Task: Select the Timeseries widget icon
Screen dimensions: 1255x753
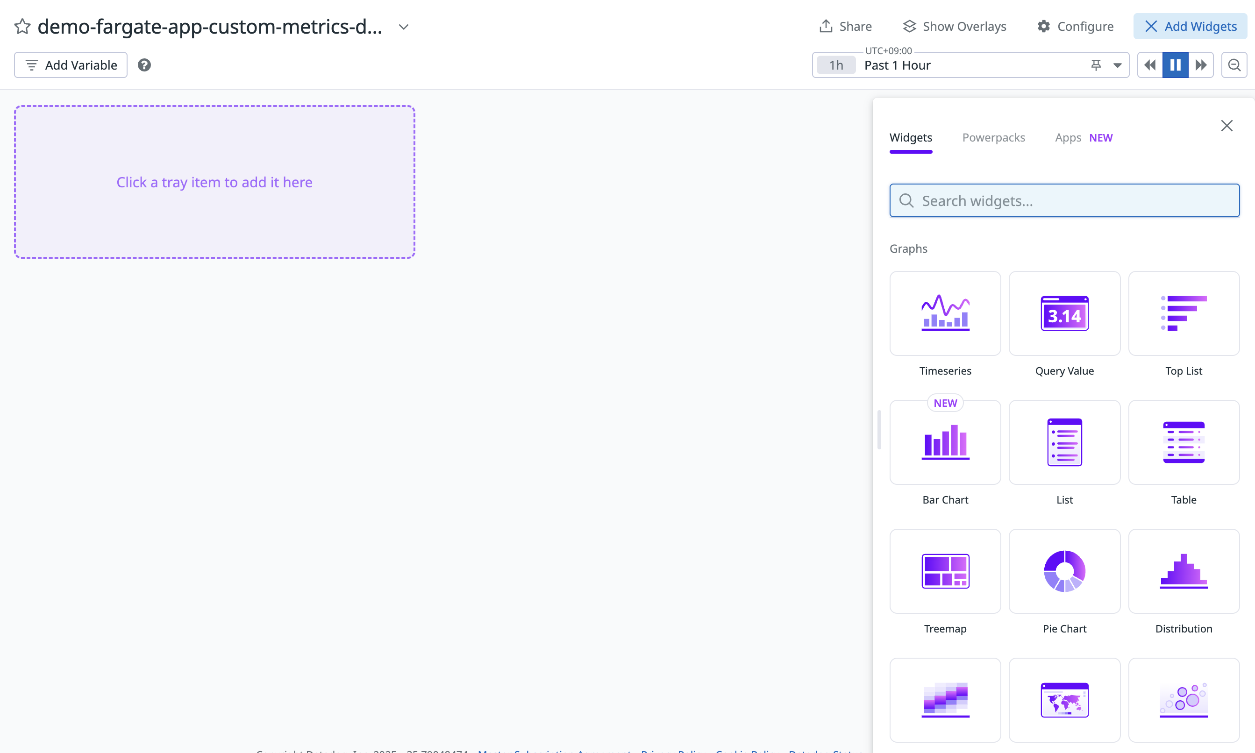Action: point(945,313)
